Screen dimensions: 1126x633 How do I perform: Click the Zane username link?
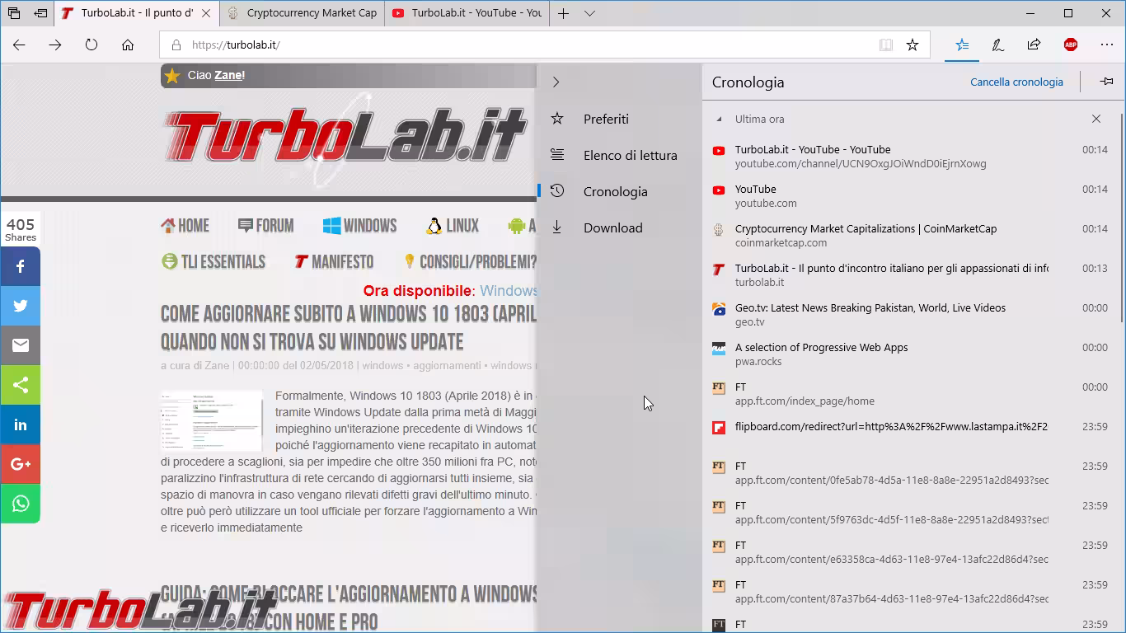[228, 75]
